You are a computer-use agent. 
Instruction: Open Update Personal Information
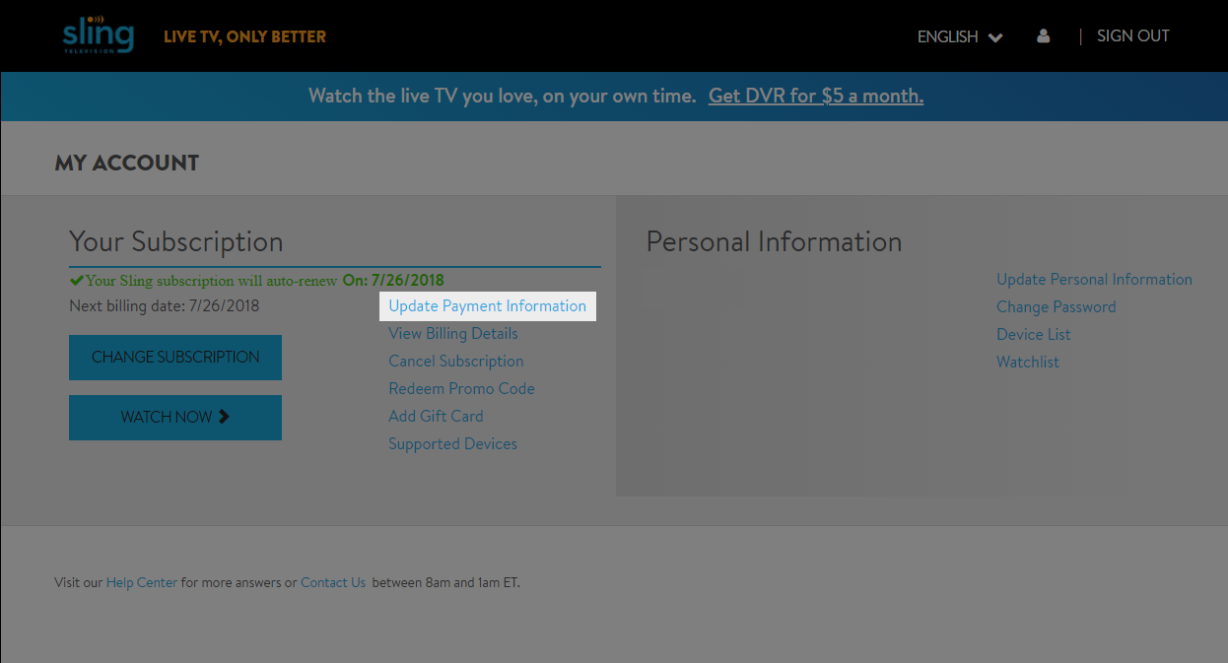[1094, 280]
